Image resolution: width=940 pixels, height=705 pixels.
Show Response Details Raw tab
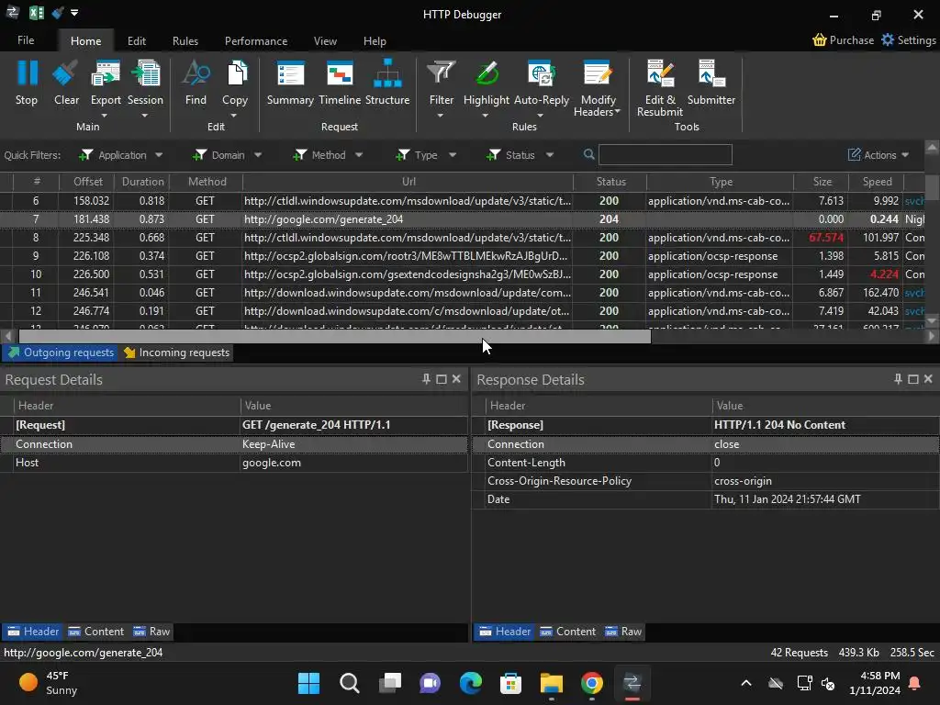point(623,632)
